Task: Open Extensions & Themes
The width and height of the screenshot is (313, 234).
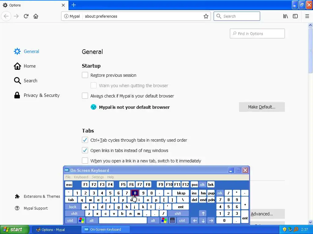Action: point(37,197)
